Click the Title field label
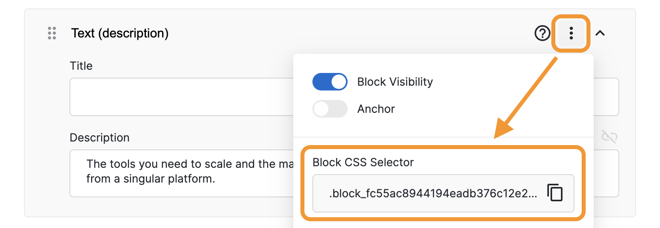Viewport: 660px width, 228px height. 81,66
